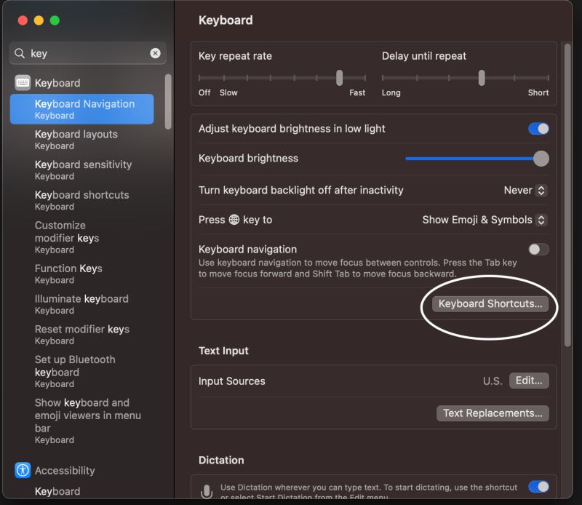Clear the search field using the X icon
Viewport: 582px width, 505px height.
tap(154, 53)
